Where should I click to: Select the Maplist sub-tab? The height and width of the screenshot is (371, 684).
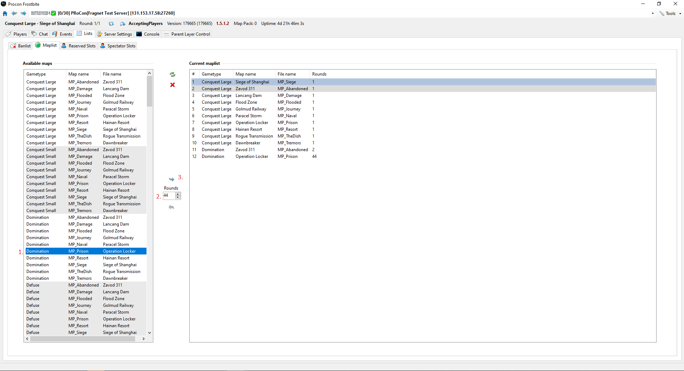pyautogui.click(x=46, y=45)
